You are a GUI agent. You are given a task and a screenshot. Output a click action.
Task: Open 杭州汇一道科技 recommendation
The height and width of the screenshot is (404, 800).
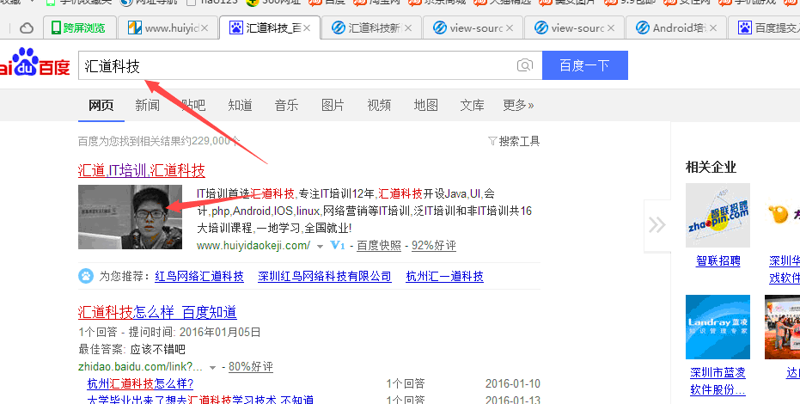click(x=444, y=277)
